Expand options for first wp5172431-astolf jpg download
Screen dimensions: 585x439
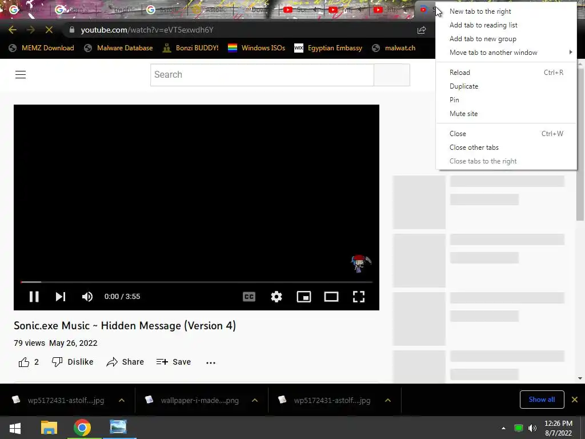pyautogui.click(x=122, y=400)
